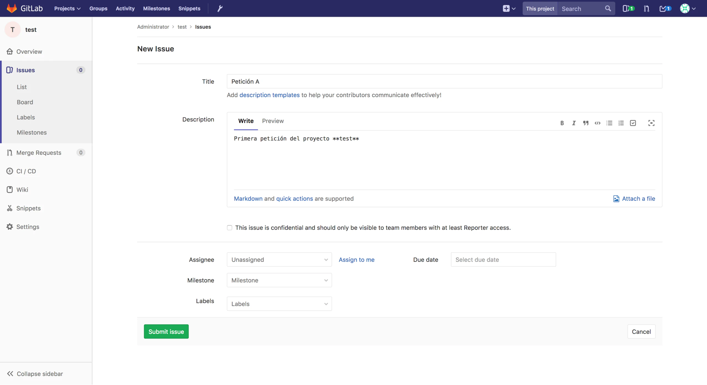The image size is (707, 385).
Task: Open the Labels dropdown
Action: coord(279,304)
